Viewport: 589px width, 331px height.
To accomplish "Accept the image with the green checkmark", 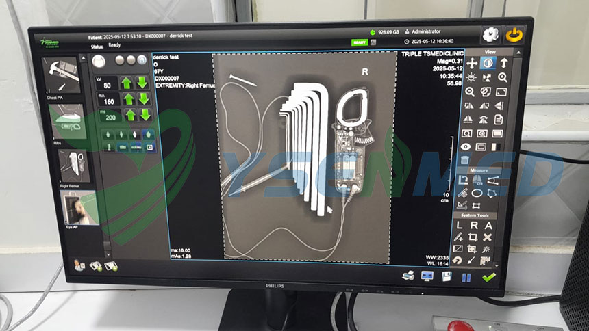I will (488, 277).
